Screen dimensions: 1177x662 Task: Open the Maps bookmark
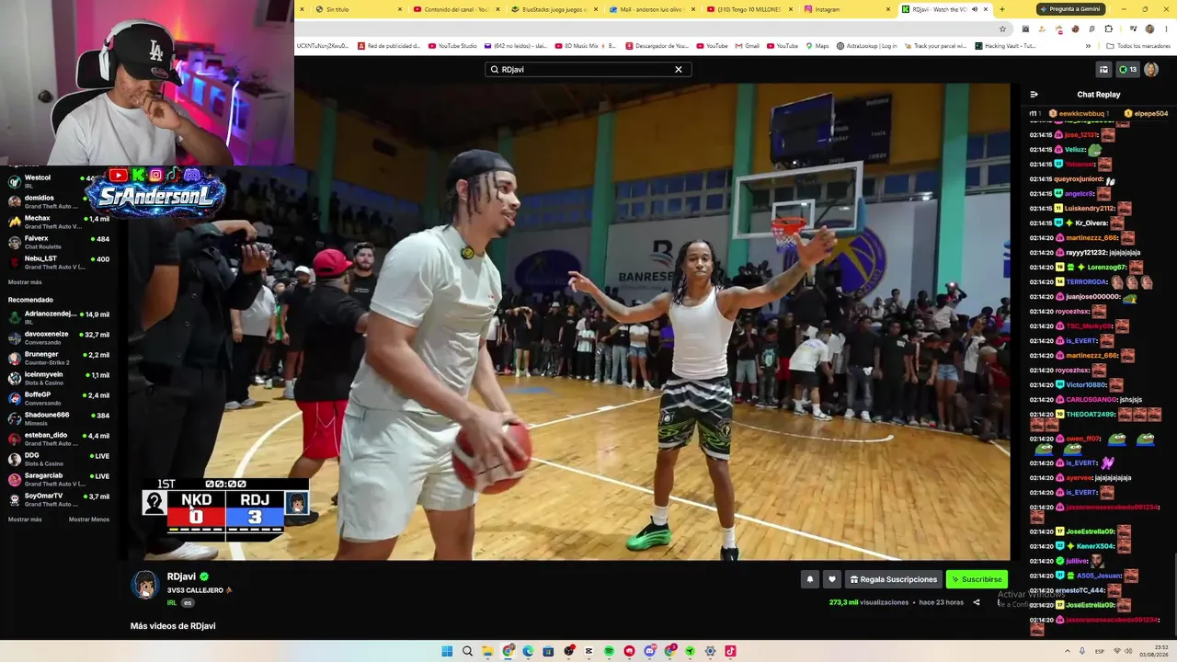pos(817,46)
